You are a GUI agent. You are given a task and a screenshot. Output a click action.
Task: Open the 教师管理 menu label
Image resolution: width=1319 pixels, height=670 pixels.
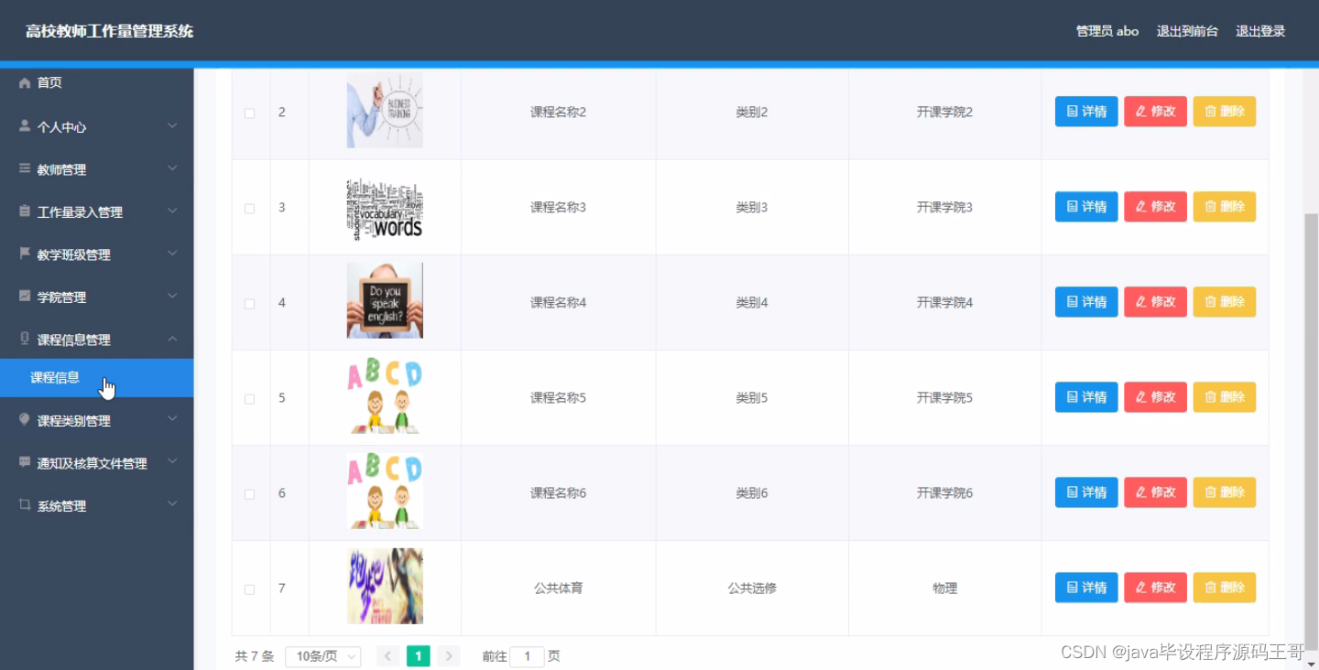click(61, 169)
